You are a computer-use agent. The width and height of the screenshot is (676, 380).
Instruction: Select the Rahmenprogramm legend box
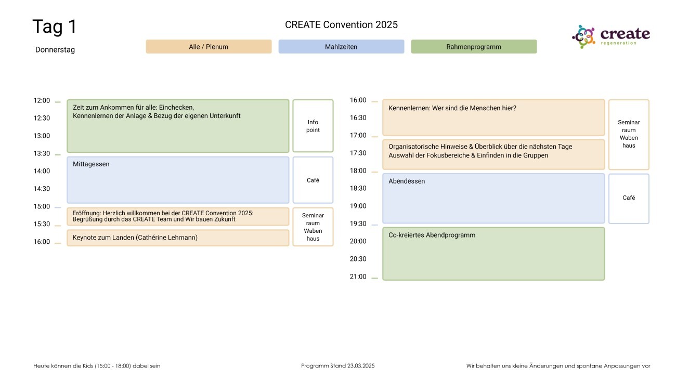pyautogui.click(x=474, y=47)
